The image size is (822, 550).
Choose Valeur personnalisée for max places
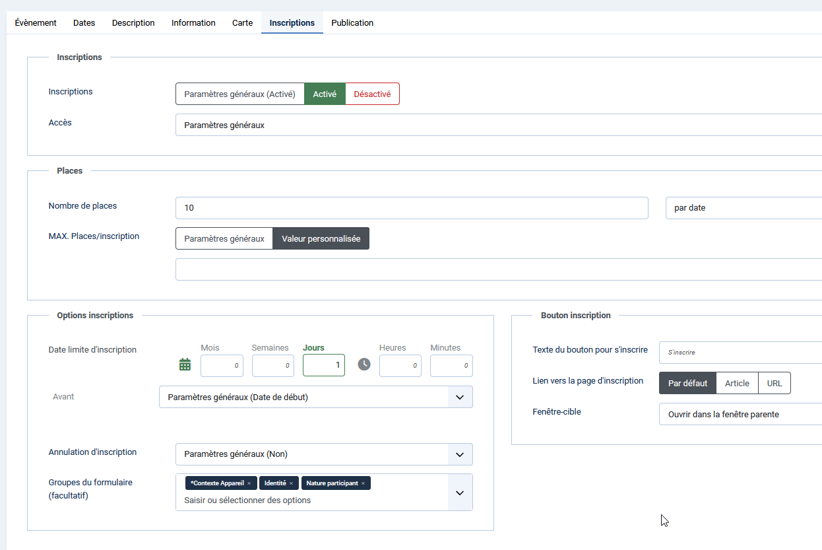pos(321,238)
